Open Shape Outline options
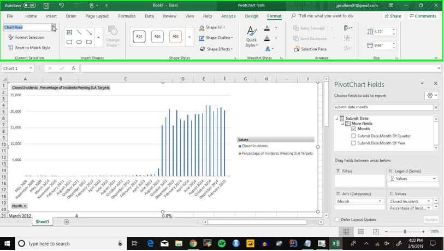444x251 pixels. pos(216,38)
